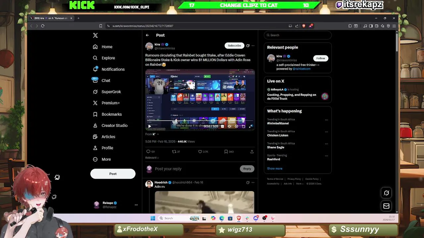Reload the page with browser refresh
This screenshot has width=424, height=238.
pyautogui.click(x=43, y=26)
